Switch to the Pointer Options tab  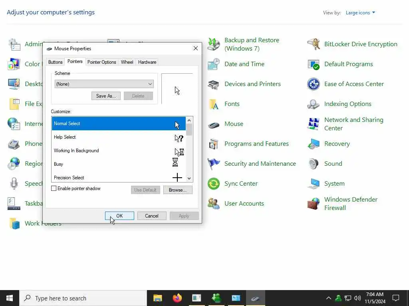(x=102, y=62)
